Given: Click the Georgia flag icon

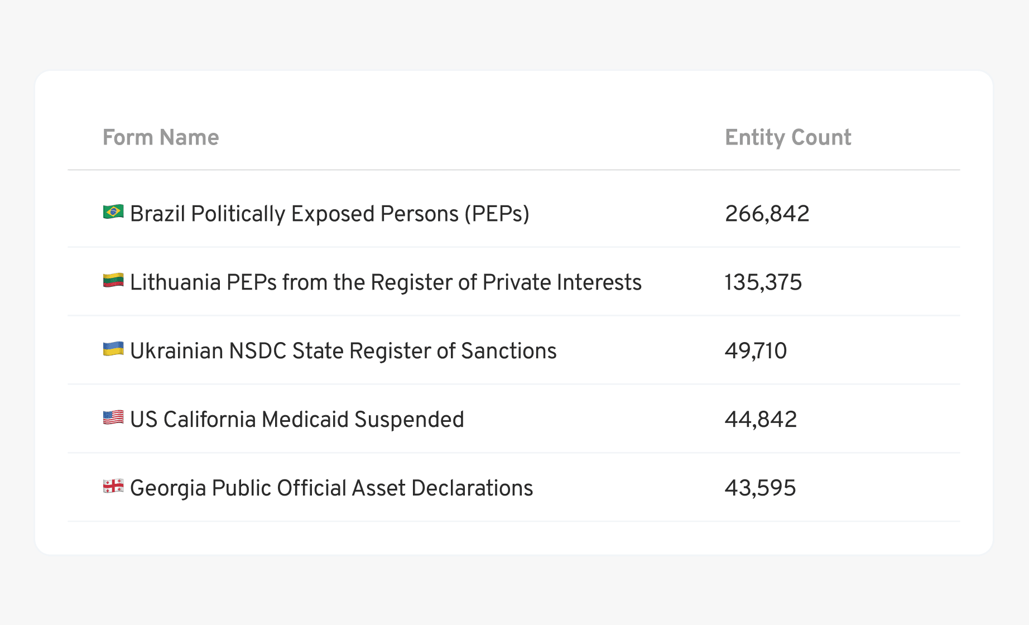Looking at the screenshot, I should pos(113,487).
